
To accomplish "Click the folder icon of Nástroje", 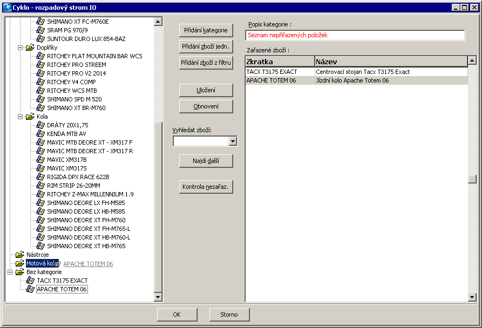I will pos(20,255).
